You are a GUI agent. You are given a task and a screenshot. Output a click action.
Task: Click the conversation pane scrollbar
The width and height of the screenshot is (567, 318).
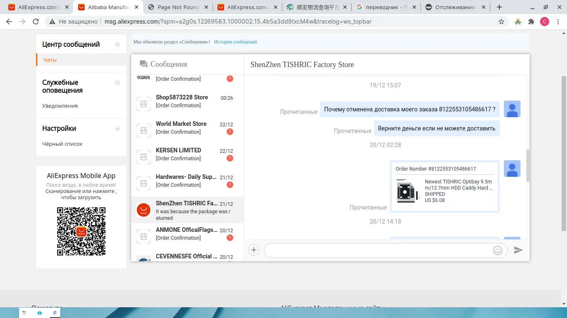pyautogui.click(x=528, y=166)
